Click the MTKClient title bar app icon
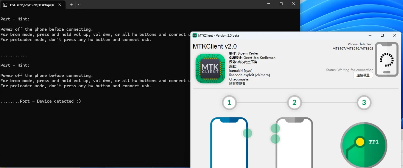403x168 pixels. (195, 36)
